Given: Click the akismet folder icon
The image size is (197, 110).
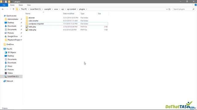Looking at the screenshot, I should coord(27,18).
